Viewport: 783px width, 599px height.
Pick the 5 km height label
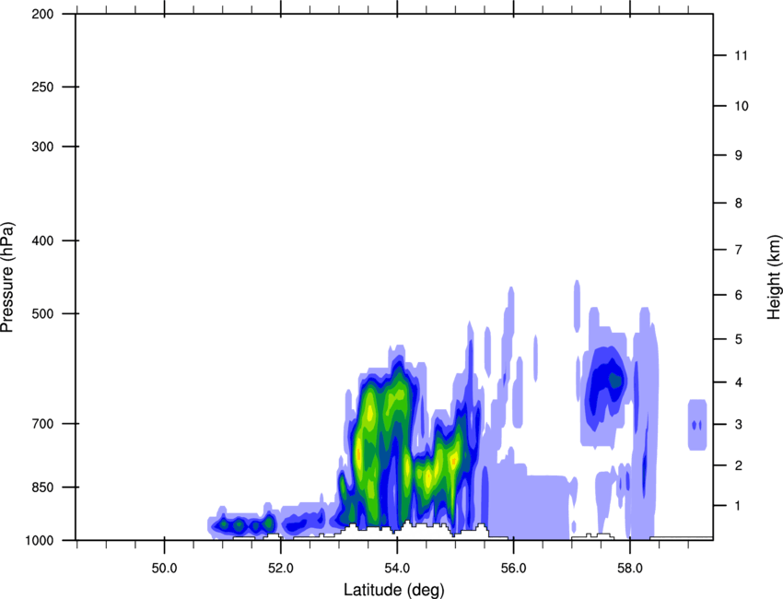[739, 339]
